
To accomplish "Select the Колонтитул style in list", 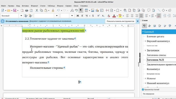I will (153, 69).
